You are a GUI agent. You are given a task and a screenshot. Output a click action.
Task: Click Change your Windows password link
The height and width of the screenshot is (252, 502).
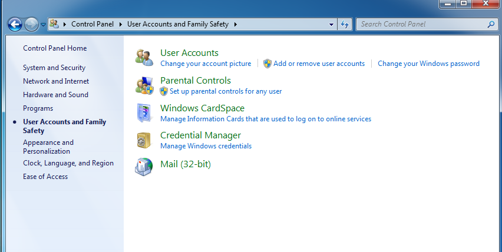coord(429,64)
